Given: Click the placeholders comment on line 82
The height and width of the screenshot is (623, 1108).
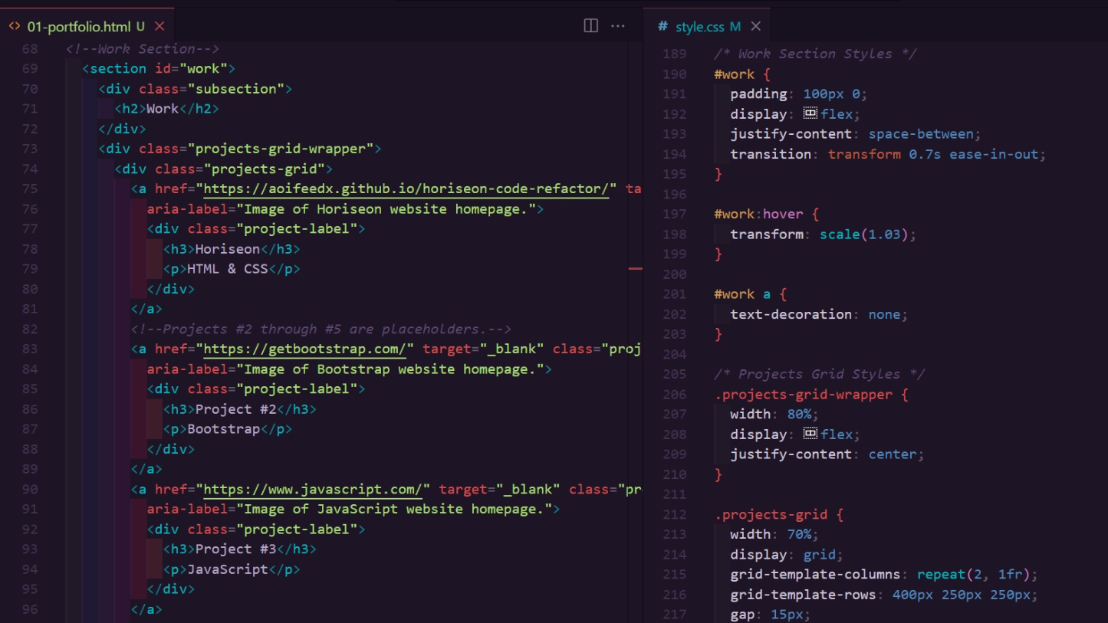Looking at the screenshot, I should click(x=321, y=329).
